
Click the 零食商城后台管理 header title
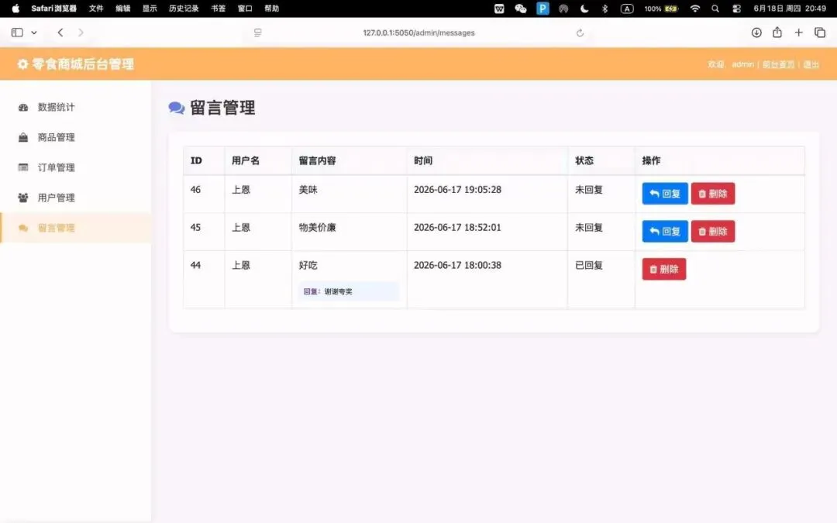[x=83, y=64]
